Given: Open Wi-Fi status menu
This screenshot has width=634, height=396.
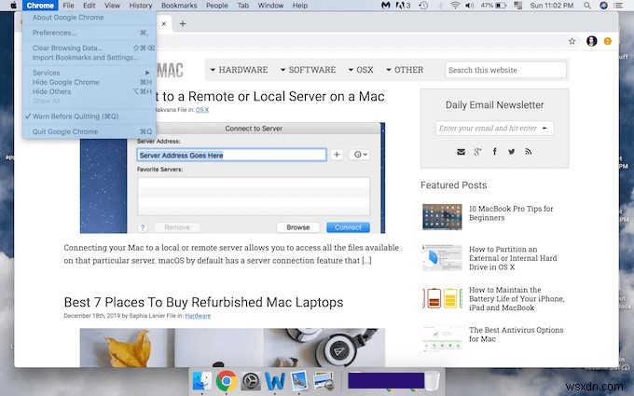Looking at the screenshot, I should [455, 6].
